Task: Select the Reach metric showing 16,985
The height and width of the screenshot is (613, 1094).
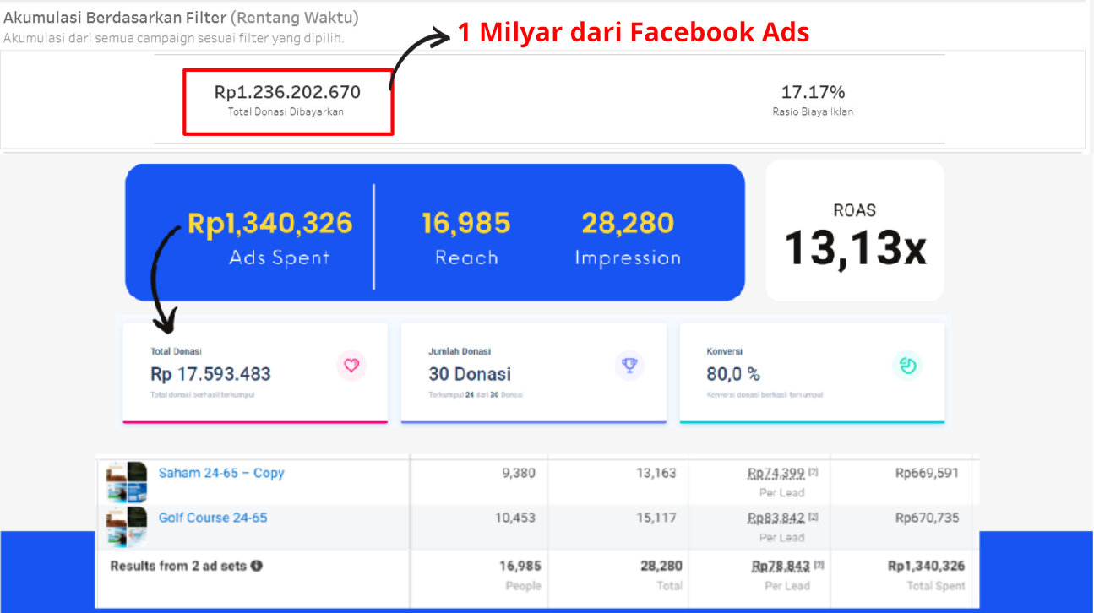Action: click(465, 222)
